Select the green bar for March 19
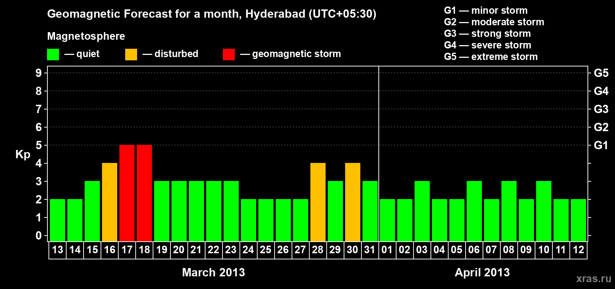The height and width of the screenshot is (289, 615). [x=162, y=211]
